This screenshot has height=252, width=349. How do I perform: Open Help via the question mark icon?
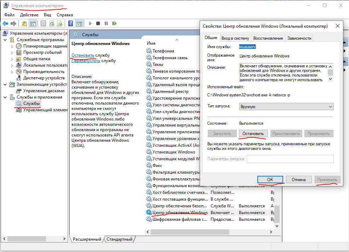pos(70,23)
